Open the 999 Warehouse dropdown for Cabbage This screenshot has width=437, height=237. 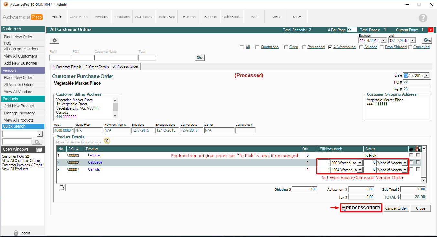click(360, 163)
